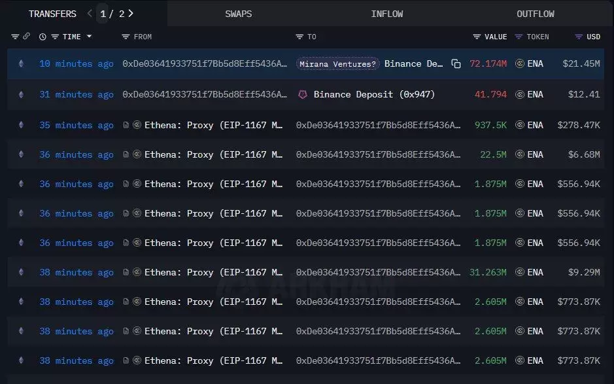Click Ethereum chain icon in 31 minutes row
The image size is (614, 384).
pyautogui.click(x=21, y=94)
